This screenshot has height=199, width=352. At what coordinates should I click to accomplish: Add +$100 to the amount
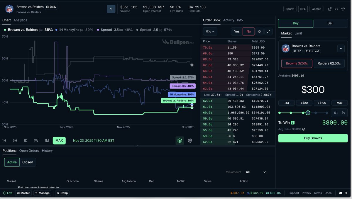322,103
